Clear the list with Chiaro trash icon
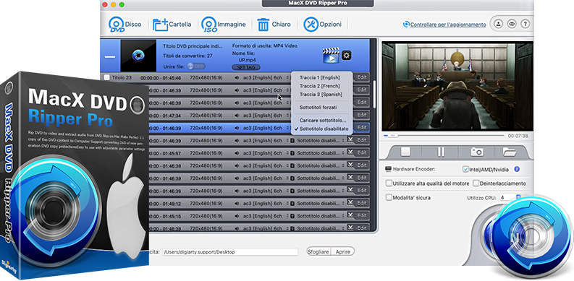 [263, 25]
